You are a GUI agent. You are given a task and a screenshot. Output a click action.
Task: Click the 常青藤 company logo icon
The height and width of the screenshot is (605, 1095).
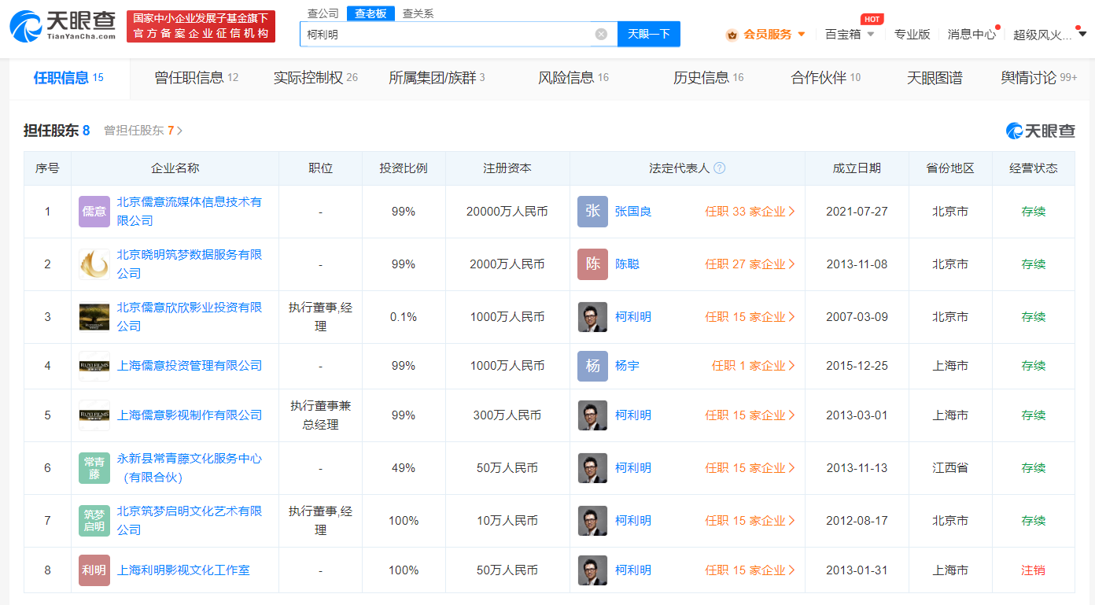click(x=94, y=468)
